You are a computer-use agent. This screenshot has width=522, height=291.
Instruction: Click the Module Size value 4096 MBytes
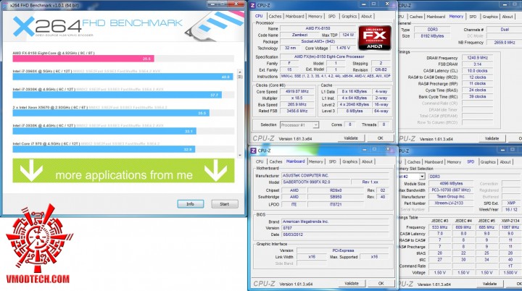[451, 184]
